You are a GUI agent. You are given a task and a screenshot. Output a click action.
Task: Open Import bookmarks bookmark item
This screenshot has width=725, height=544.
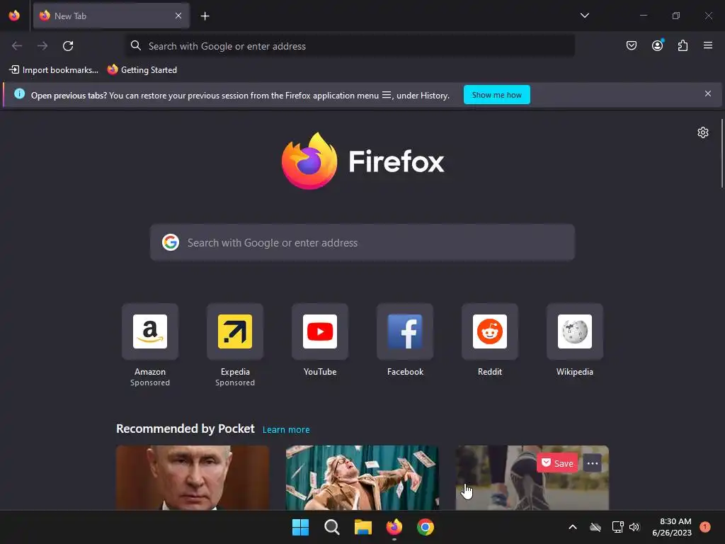(54, 70)
